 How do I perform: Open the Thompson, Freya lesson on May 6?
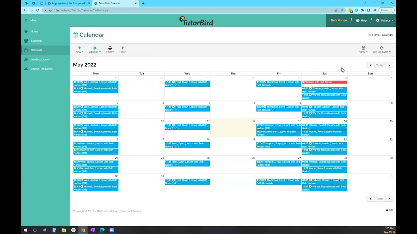click(279, 109)
